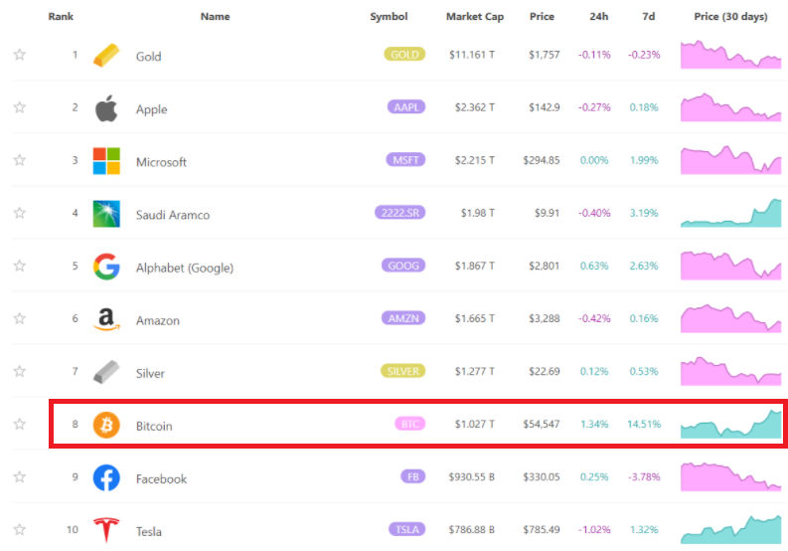
Task: Click Bitcoin's $54,547 price value
Action: 542,425
